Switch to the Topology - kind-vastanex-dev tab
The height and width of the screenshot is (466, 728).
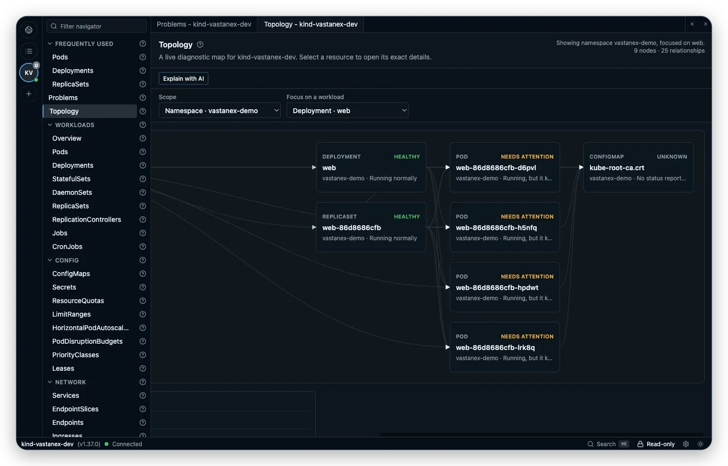[311, 24]
